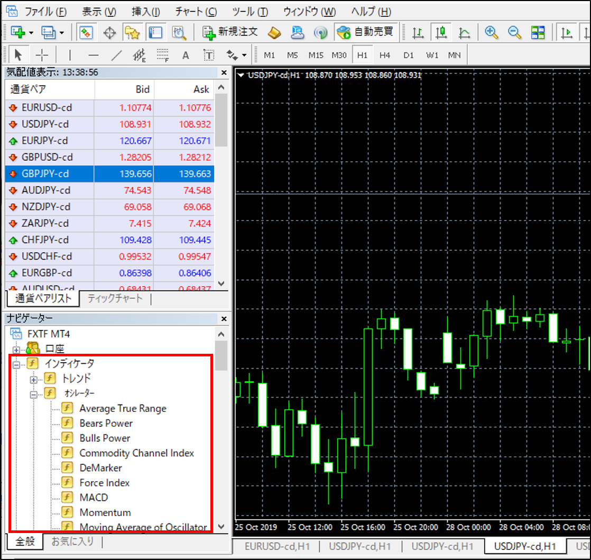Set timeframe to D1
Viewport: 591px width, 560px height.
[x=409, y=56]
